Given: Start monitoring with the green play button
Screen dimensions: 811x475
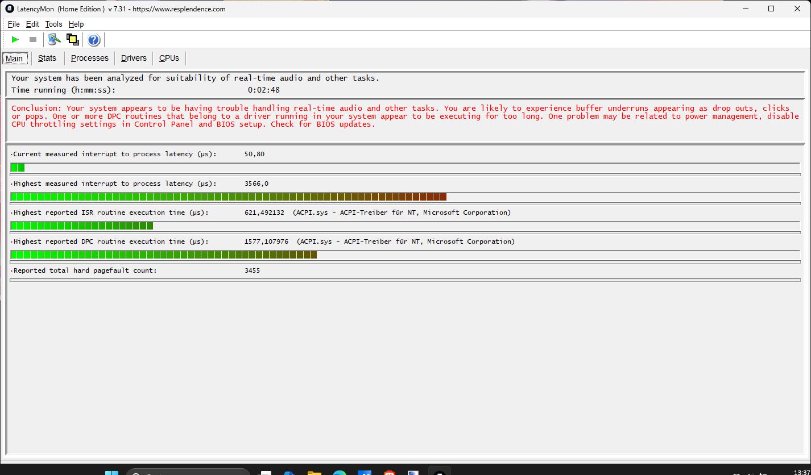Looking at the screenshot, I should click(x=15, y=40).
